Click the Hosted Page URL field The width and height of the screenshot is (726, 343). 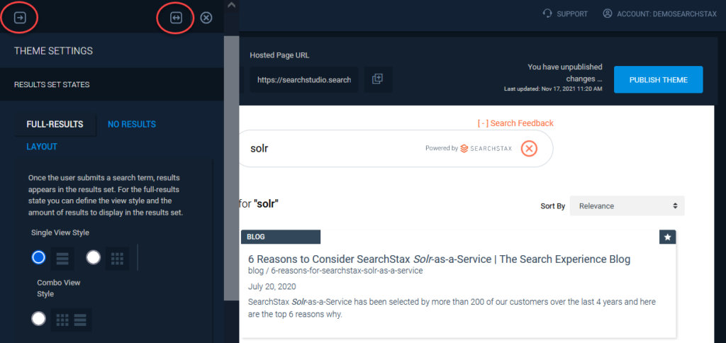[x=303, y=79]
